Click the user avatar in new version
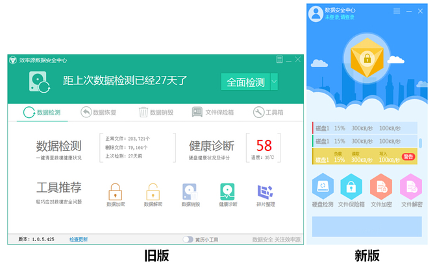 pyautogui.click(x=316, y=13)
